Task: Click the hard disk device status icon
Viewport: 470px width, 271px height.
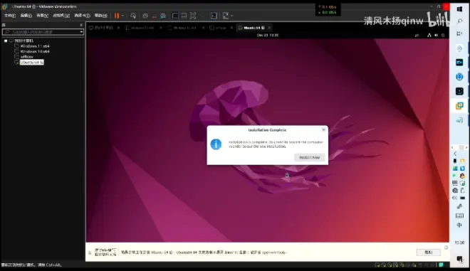Action: pos(377,265)
